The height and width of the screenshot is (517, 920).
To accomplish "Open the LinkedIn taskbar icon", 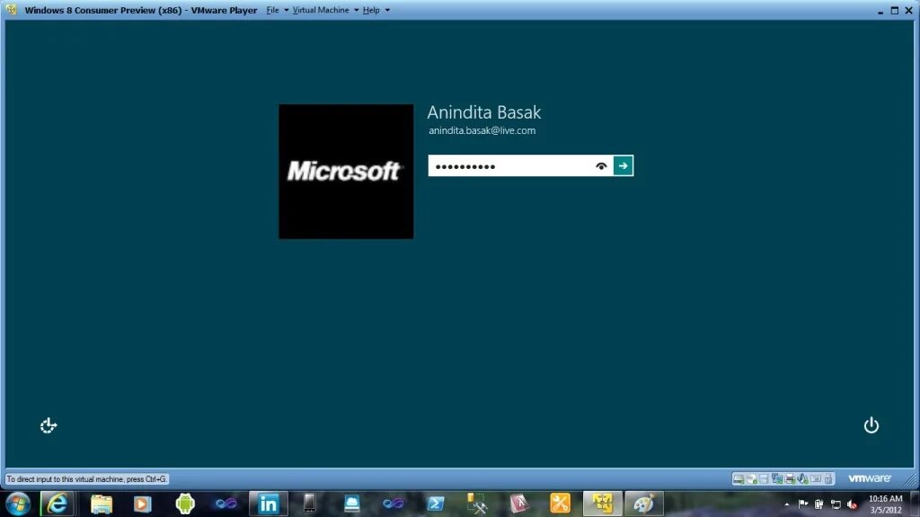I will click(268, 504).
